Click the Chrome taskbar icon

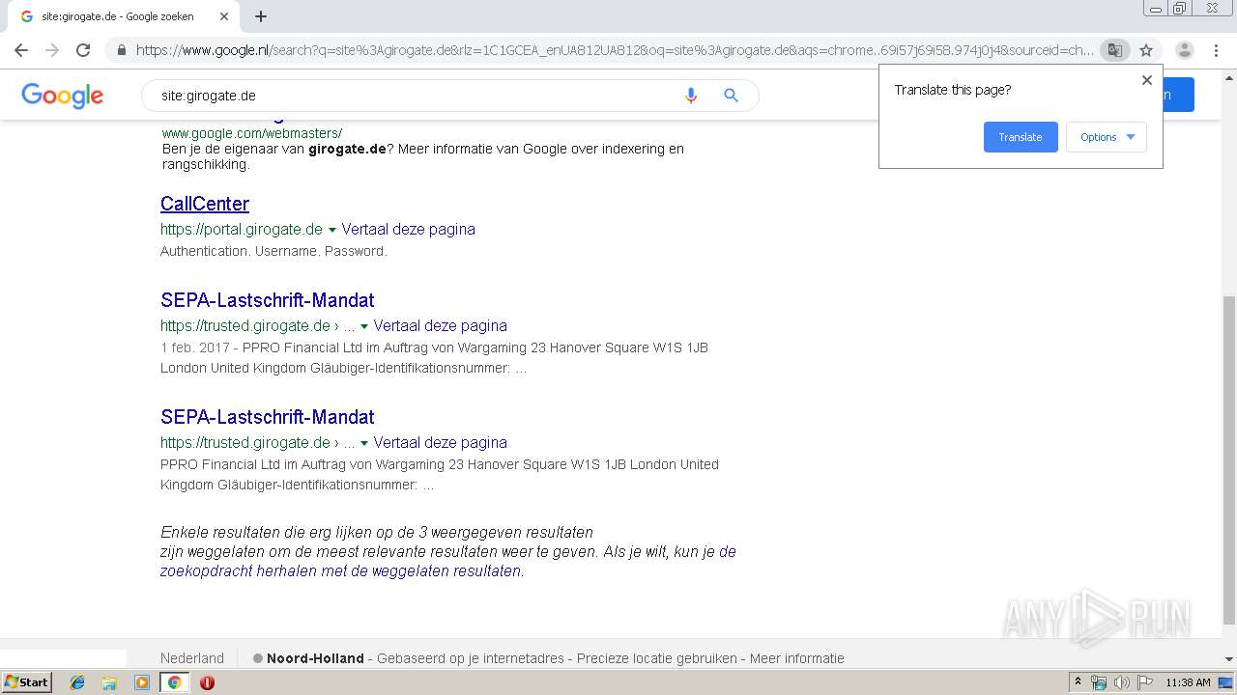174,682
